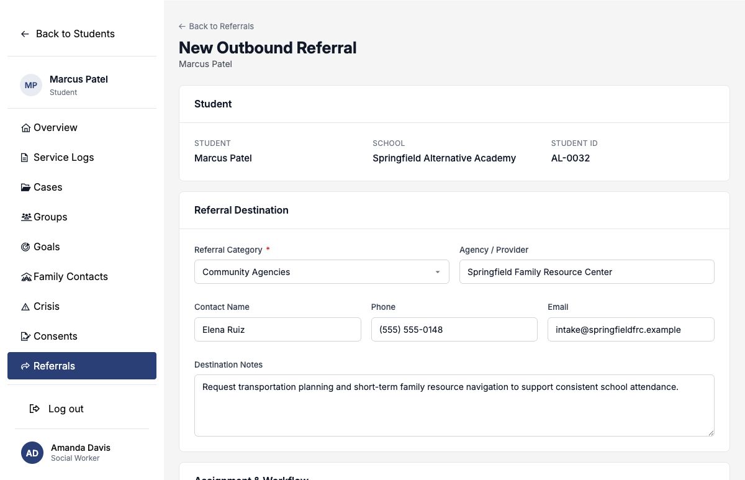Click the Marcus Patel value in Student card
This screenshot has height=480, width=745.
pos(223,158)
